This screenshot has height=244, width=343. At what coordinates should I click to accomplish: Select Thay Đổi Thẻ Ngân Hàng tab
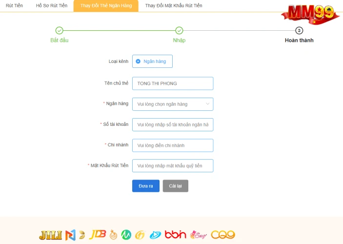pos(106,6)
